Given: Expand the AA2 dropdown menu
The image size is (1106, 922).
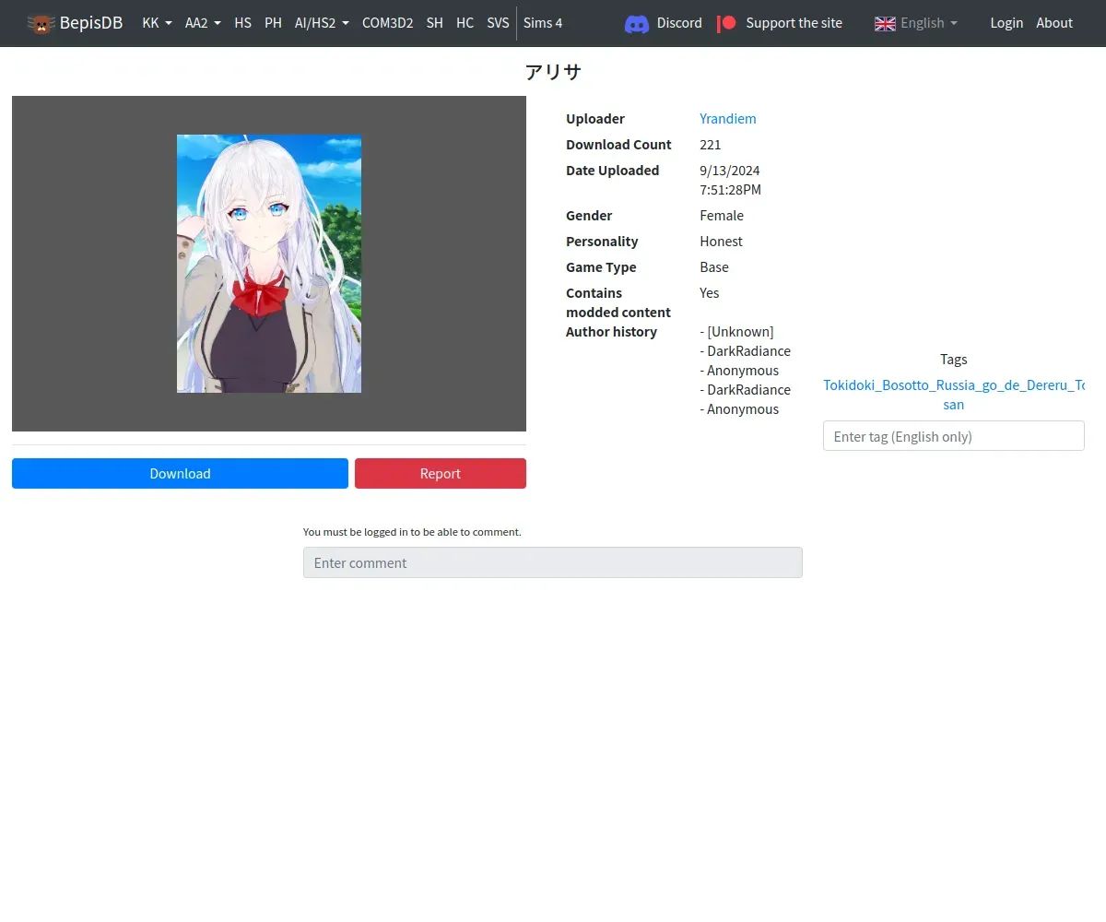Looking at the screenshot, I should (x=203, y=23).
